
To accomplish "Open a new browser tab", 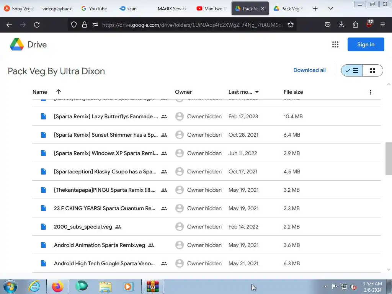I will click(x=315, y=8).
